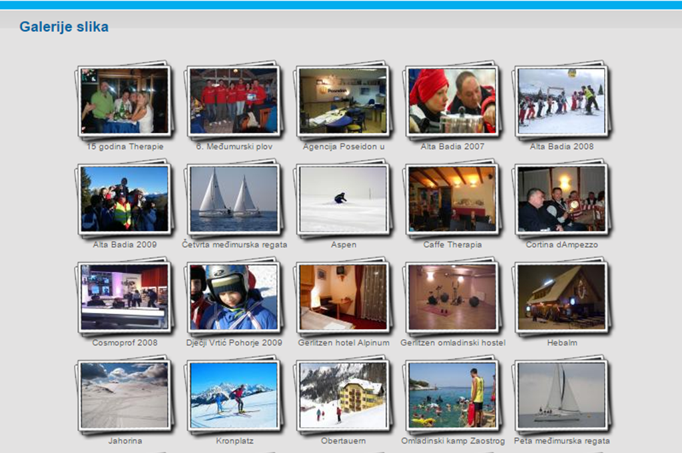Open Alta Badia 2008 ski slope thumbnail
This screenshot has height=453, width=682.
click(x=561, y=101)
